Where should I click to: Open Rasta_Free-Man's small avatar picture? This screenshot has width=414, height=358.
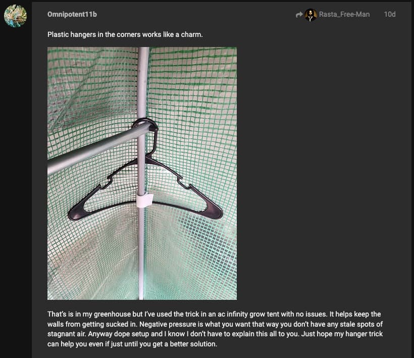tap(311, 15)
